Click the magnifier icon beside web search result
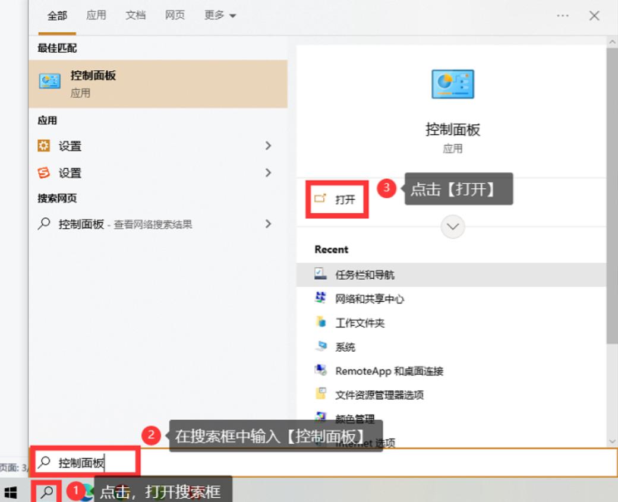 tap(44, 223)
